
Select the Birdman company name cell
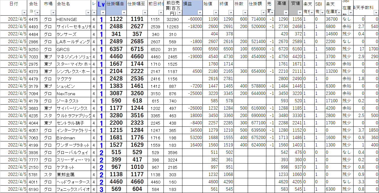click(74, 138)
